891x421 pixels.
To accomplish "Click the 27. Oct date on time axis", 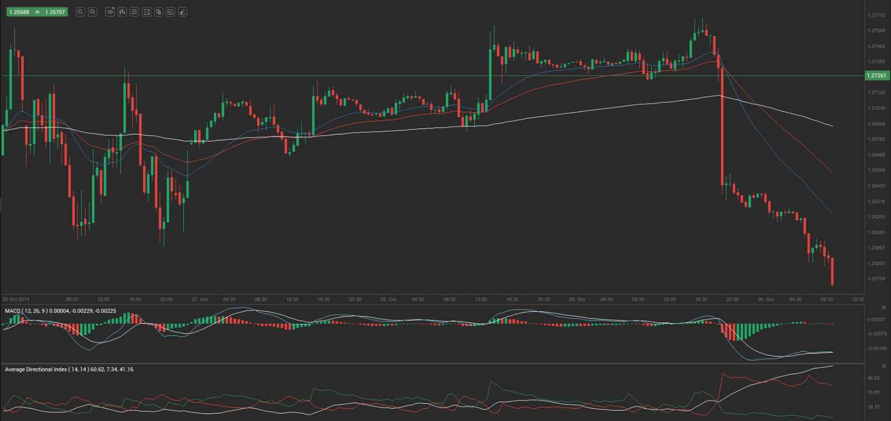I will click(199, 299).
